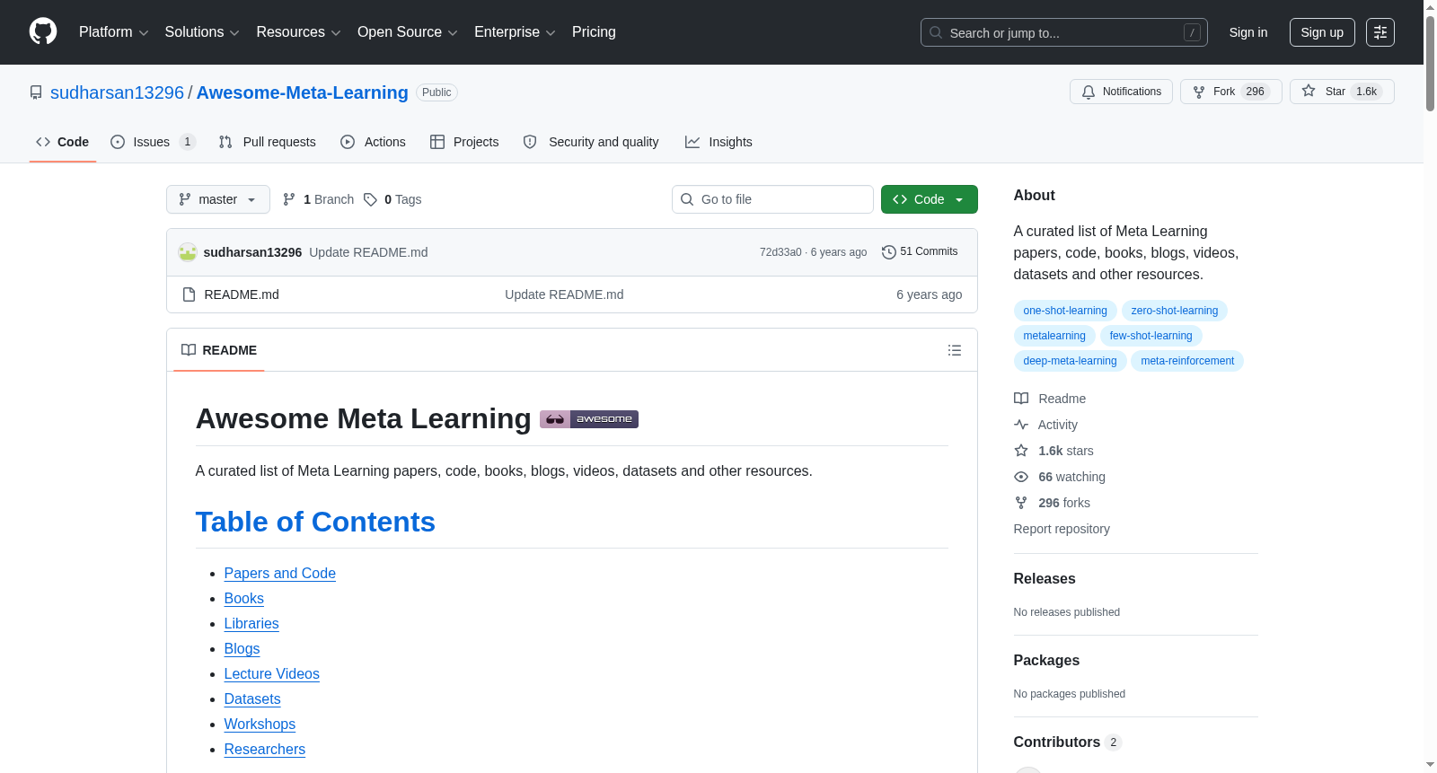Screen dimensions: 1437x773
Task: Click the book icon beside Readme in About
Action: tap(1021, 399)
